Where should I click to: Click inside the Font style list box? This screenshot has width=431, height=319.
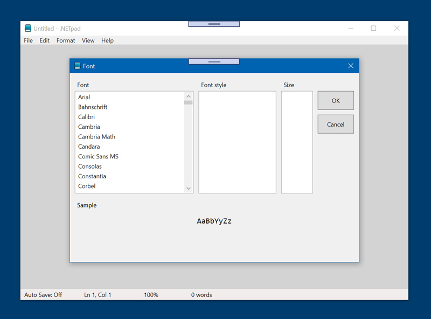tap(237, 142)
